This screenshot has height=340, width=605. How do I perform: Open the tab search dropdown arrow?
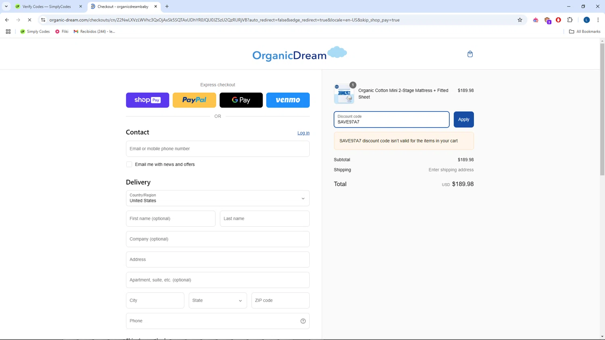[x=6, y=6]
